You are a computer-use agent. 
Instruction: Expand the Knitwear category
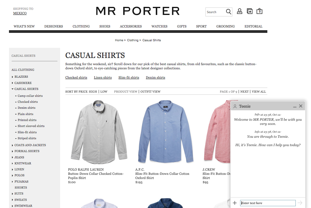[13, 163]
